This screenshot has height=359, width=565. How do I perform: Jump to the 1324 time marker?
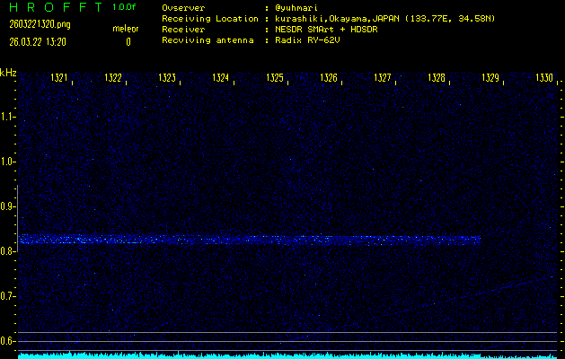(221, 79)
